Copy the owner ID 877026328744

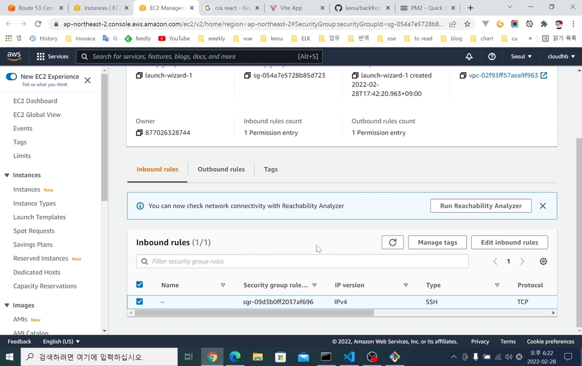click(139, 133)
